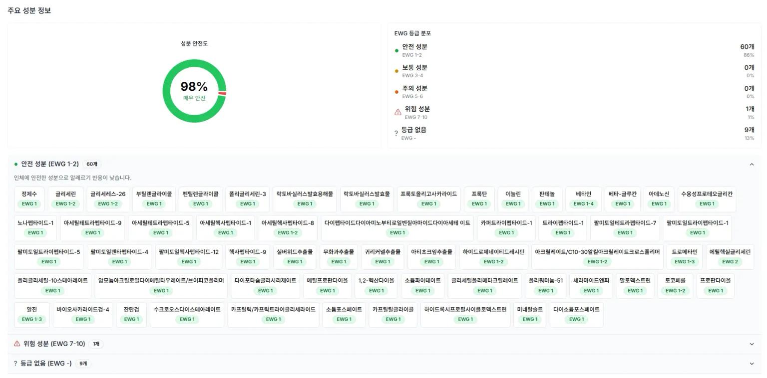767x378 pixels.
Task: Select the 글리세린 ingredient chip
Action: point(65,199)
